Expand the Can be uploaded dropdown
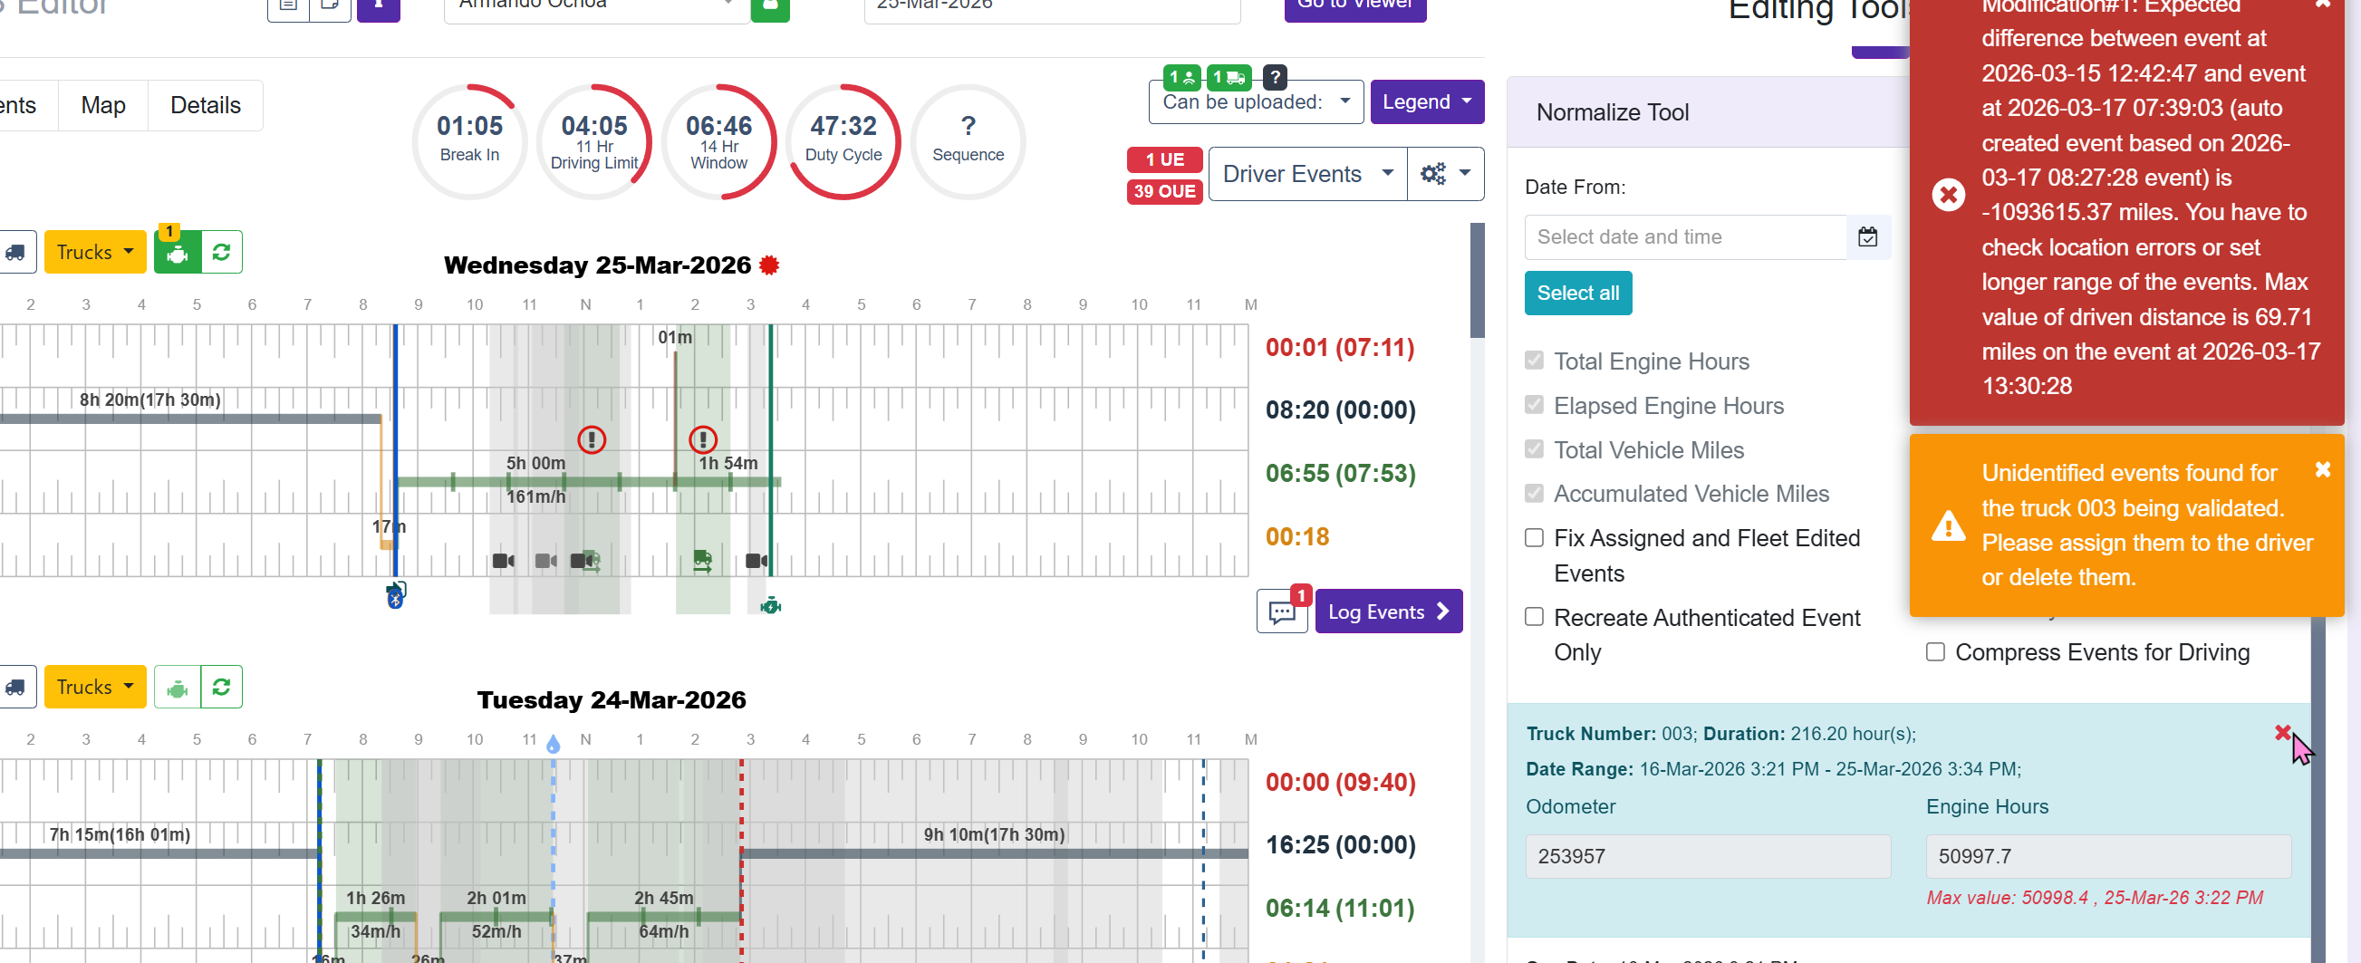The image size is (2361, 963). (1256, 101)
